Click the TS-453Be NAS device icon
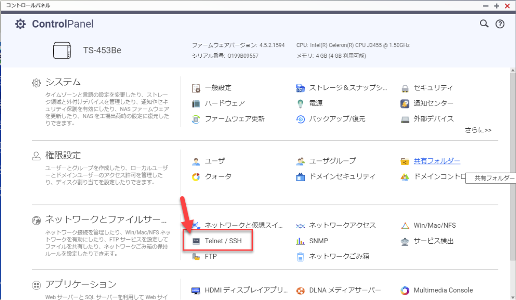The width and height of the screenshot is (516, 300). pyautogui.click(x=62, y=50)
